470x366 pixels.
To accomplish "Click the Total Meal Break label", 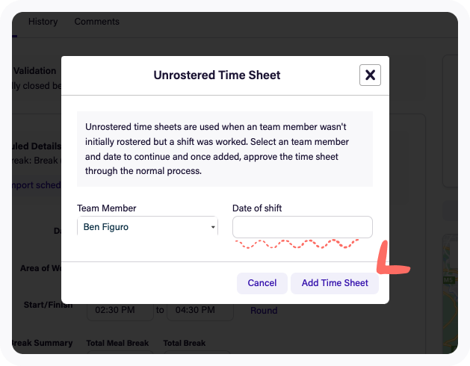I will (x=117, y=343).
